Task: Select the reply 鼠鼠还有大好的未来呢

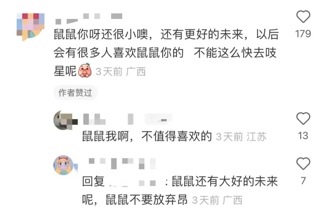Action: (180, 190)
